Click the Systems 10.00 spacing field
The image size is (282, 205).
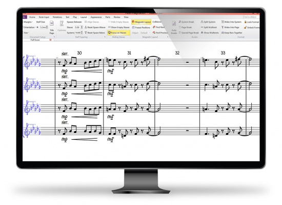[78, 33]
